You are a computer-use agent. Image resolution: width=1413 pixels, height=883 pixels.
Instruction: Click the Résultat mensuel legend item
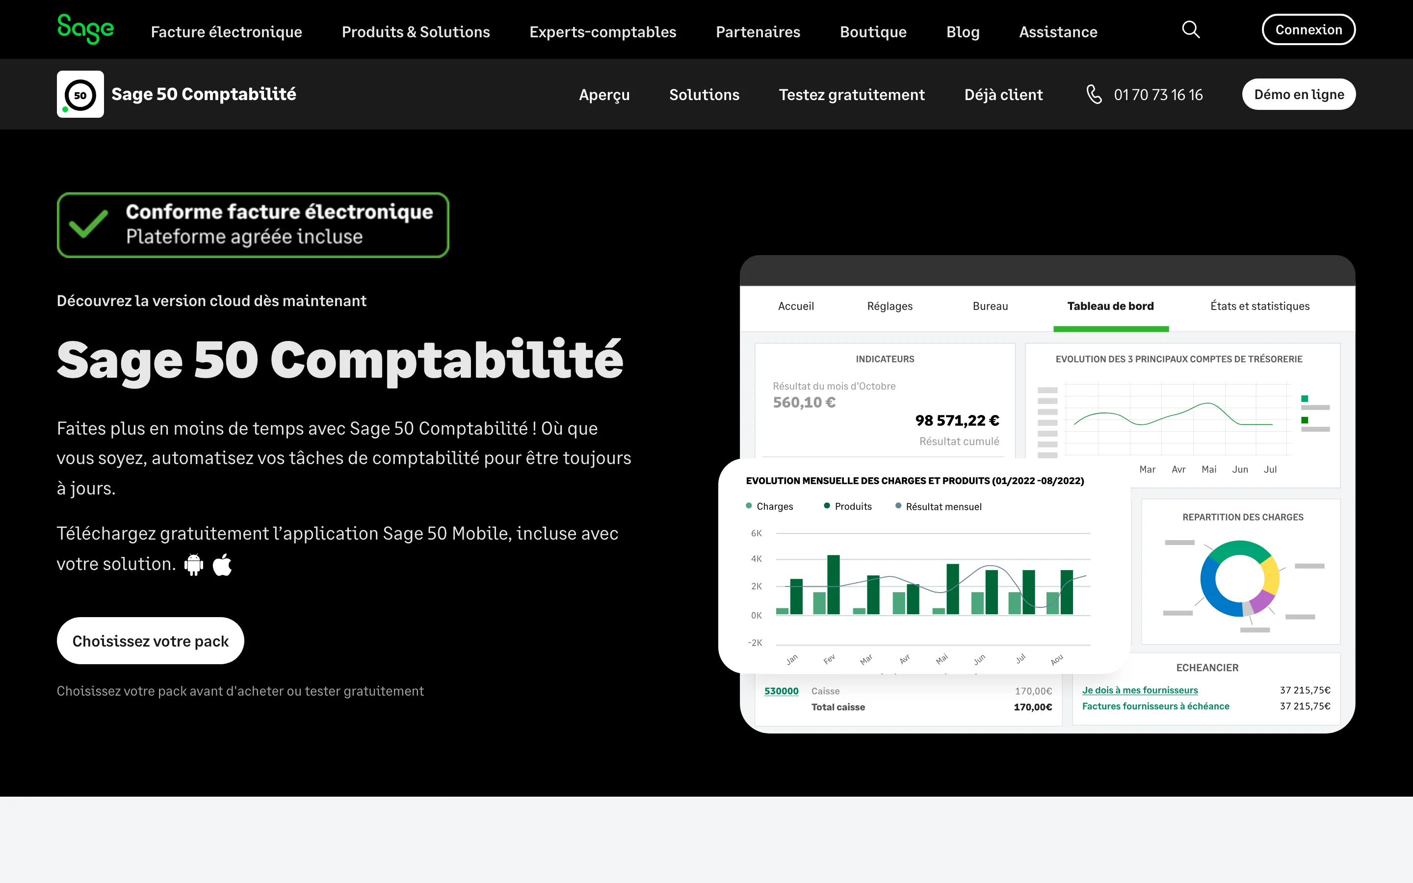938,506
